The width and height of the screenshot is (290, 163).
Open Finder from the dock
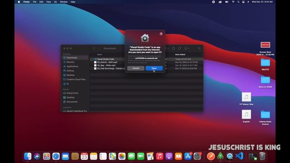pos(28,156)
